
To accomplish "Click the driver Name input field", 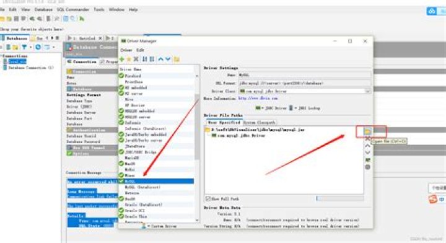I will (x=304, y=75).
